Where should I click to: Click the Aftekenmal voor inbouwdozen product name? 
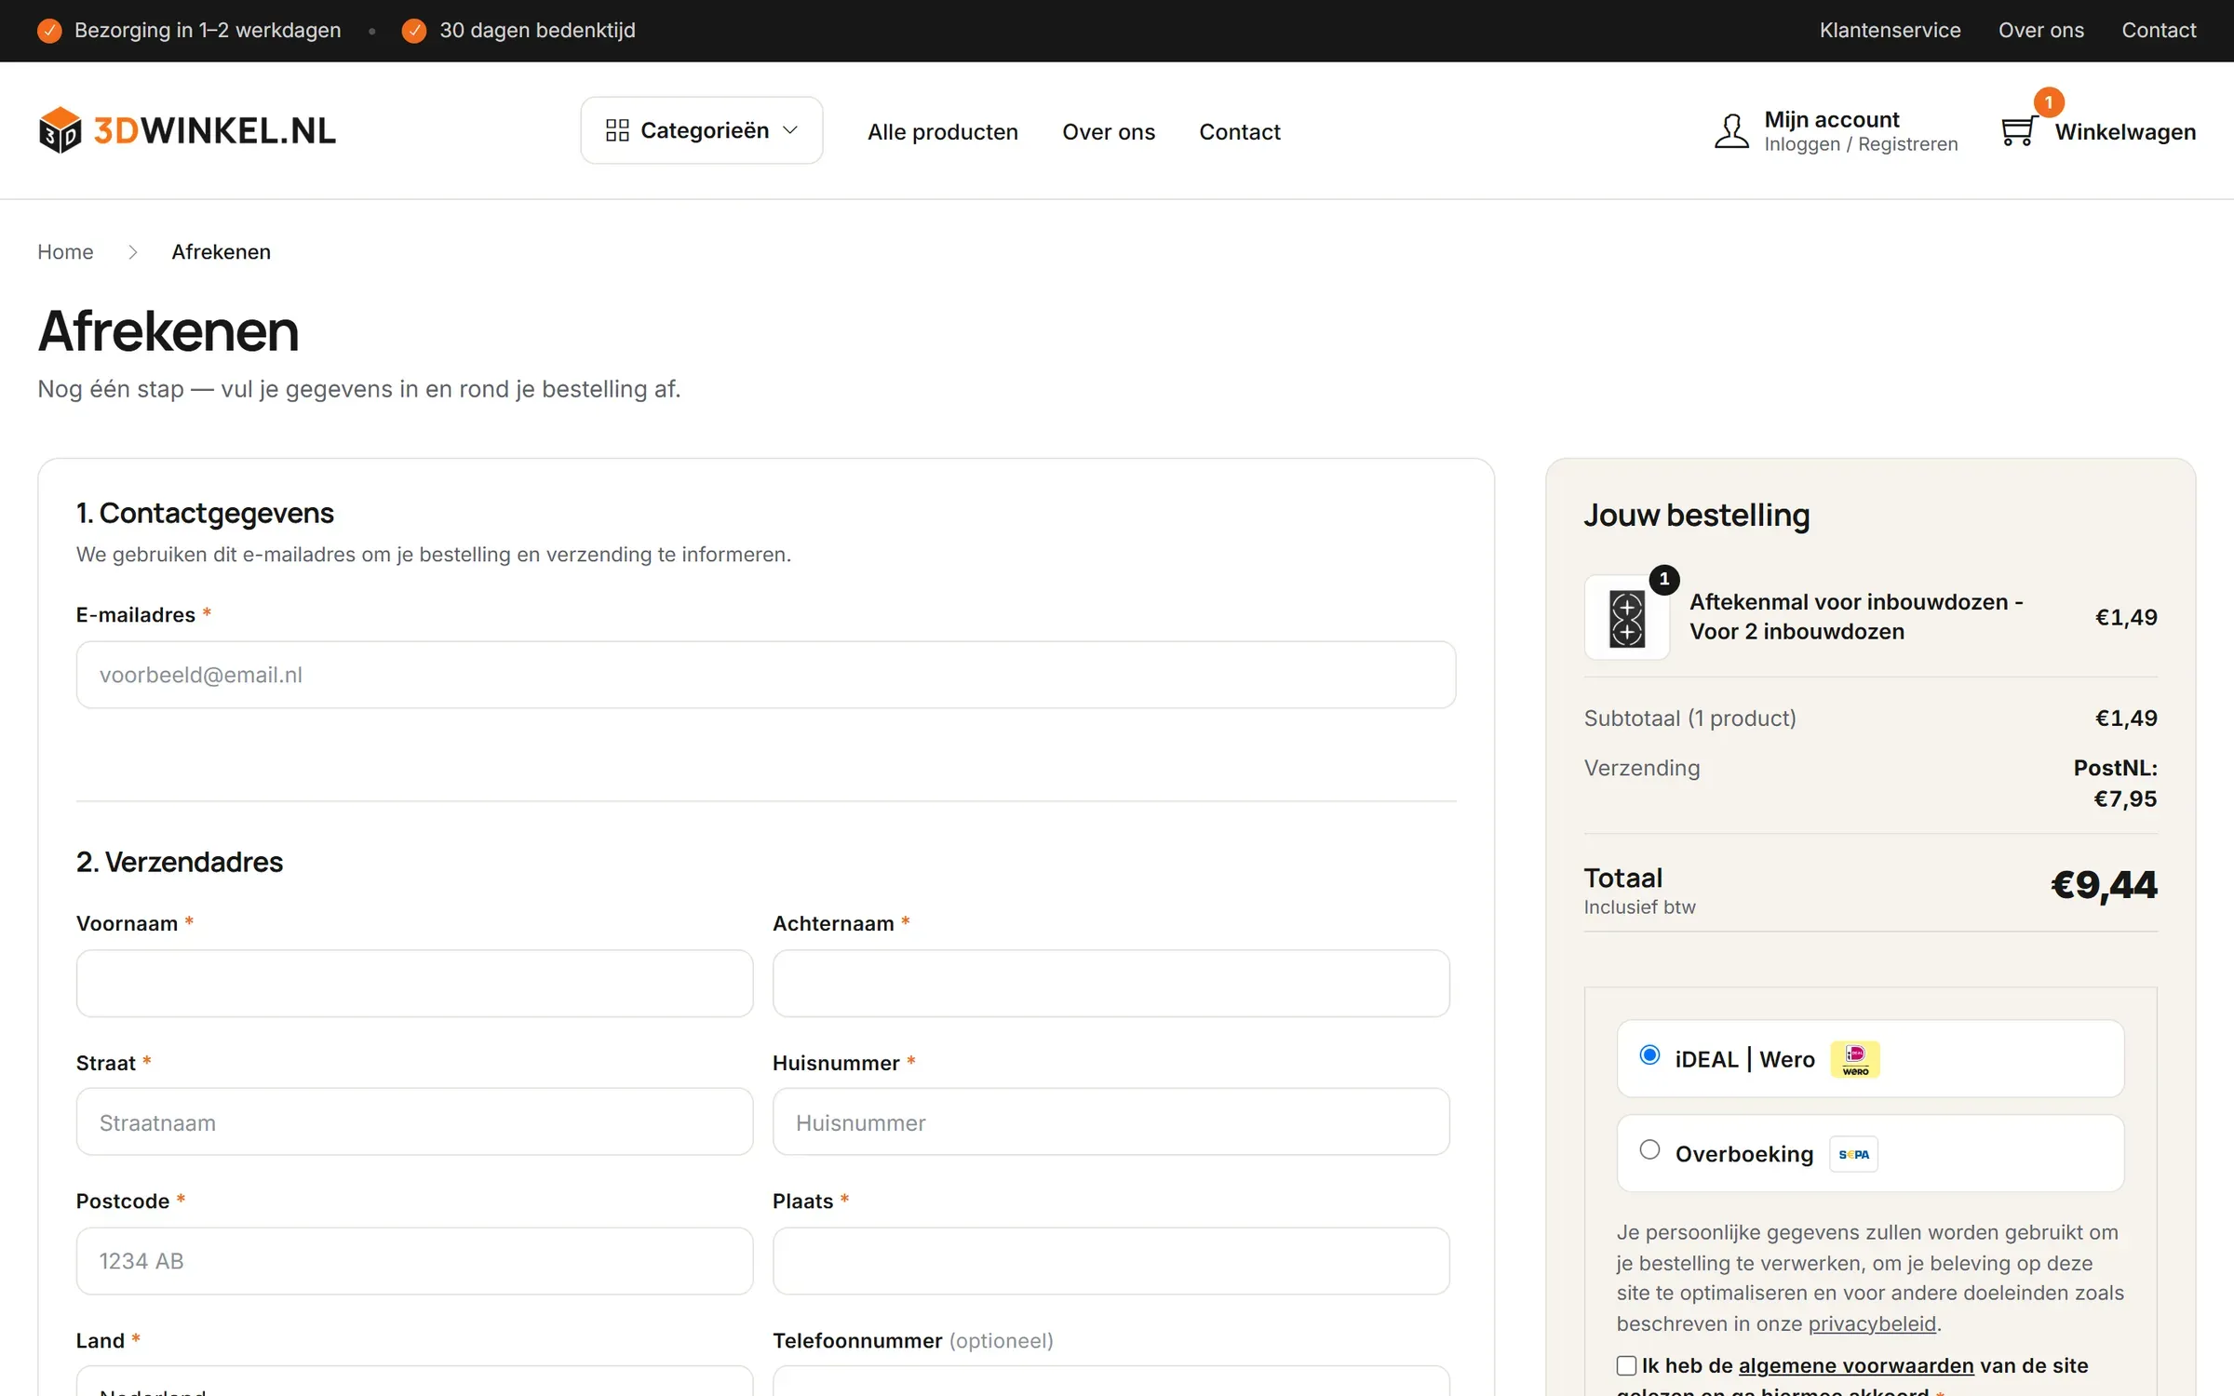click(1856, 617)
